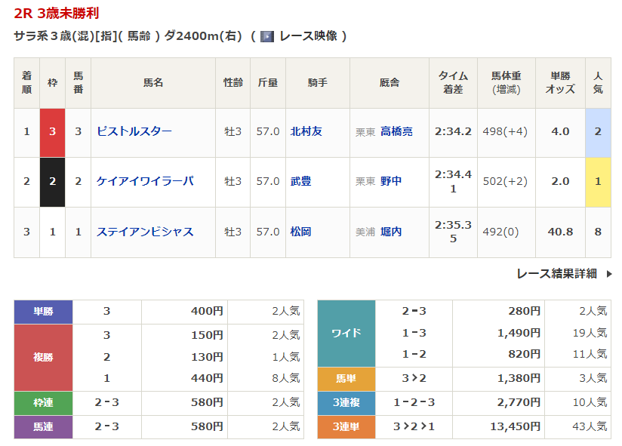Click the 13,450円 trifecta payout
622x446 pixels.
point(516,427)
